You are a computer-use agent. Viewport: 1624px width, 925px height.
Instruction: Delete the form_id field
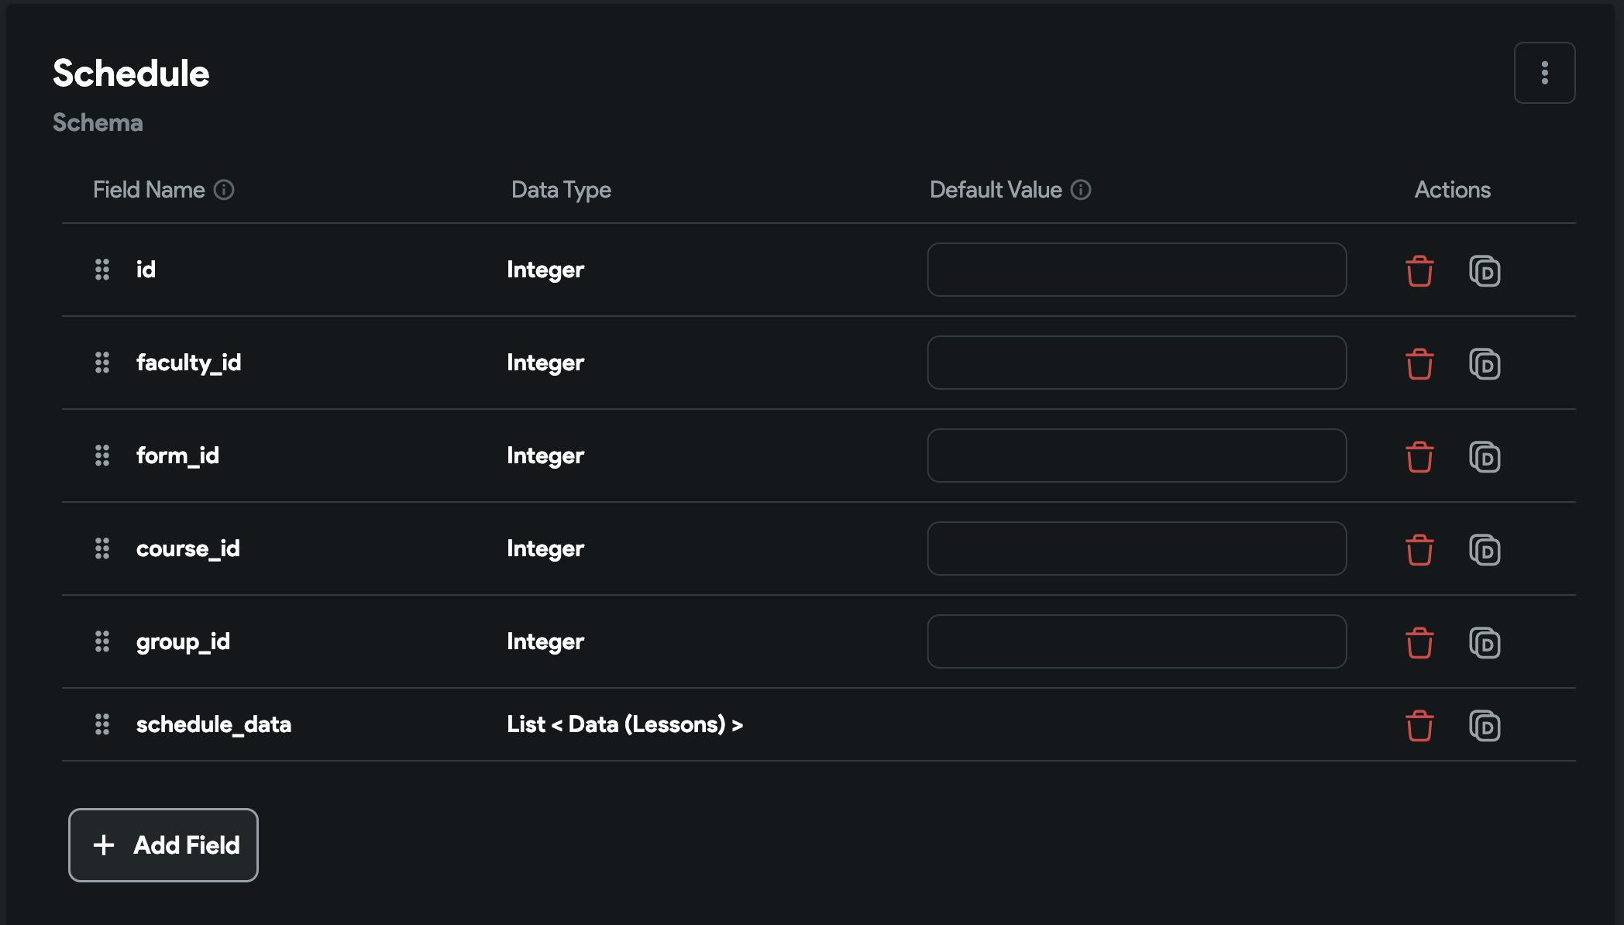pyautogui.click(x=1419, y=456)
